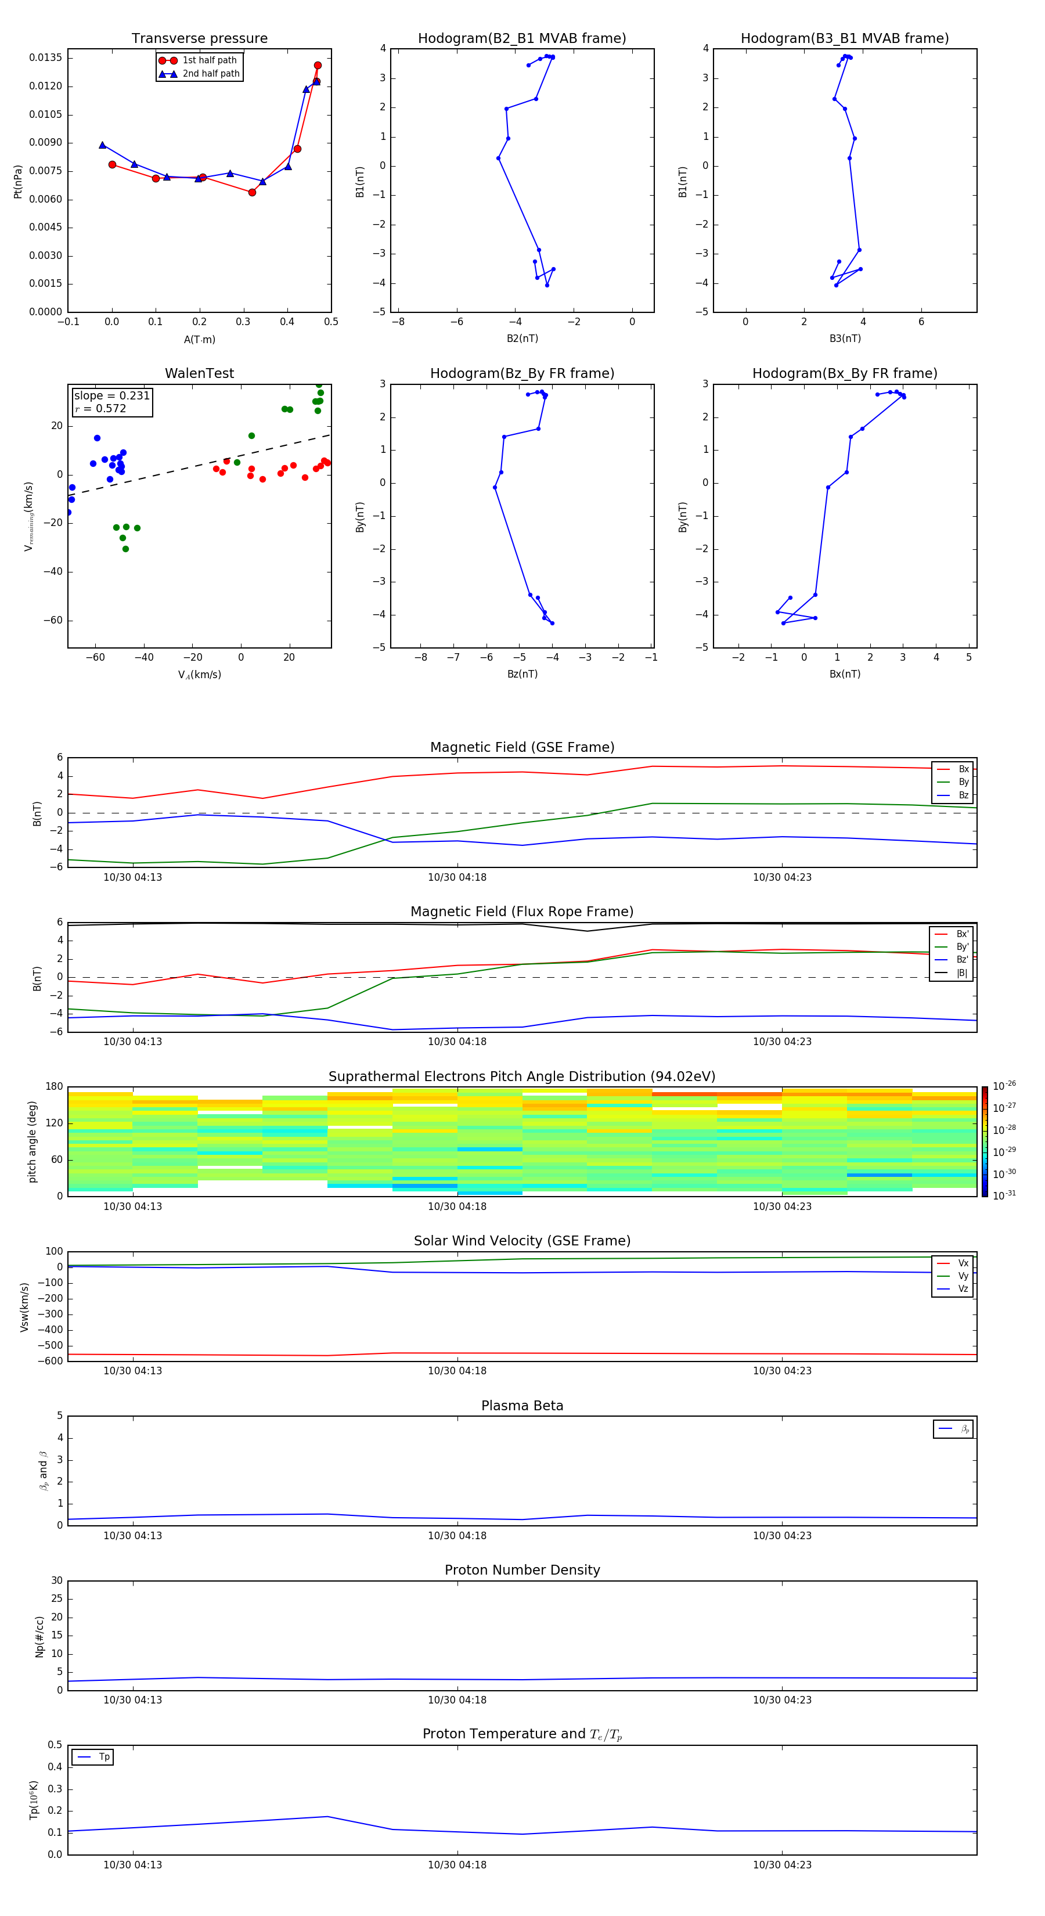Click the pitch angle color scale bar
The width and height of the screenshot is (1045, 1916).
985,1141
